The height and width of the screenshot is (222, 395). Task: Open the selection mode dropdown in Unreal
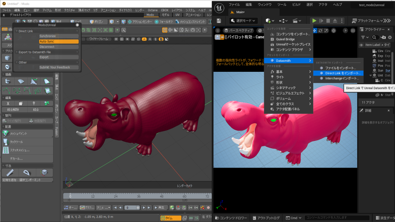tap(243, 20)
